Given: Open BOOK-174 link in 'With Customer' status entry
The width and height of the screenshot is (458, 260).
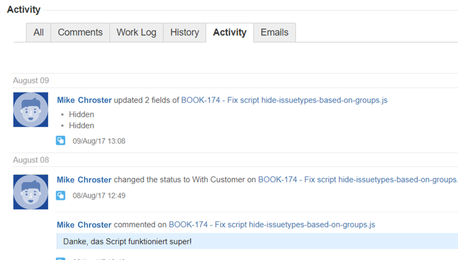Looking at the screenshot, I should pyautogui.click(x=358, y=180).
